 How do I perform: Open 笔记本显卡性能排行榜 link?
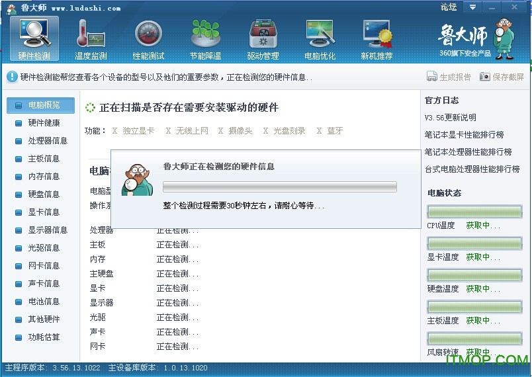point(464,135)
